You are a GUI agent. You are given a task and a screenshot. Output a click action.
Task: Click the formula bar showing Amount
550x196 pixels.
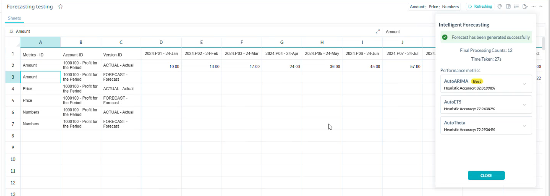coord(192,32)
